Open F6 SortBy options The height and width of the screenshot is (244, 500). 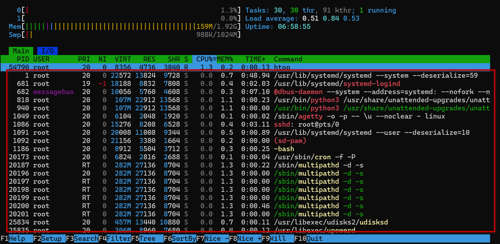pos(184,238)
